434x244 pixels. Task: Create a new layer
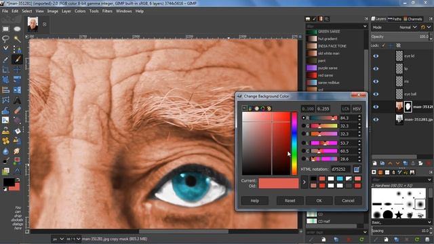point(375,163)
